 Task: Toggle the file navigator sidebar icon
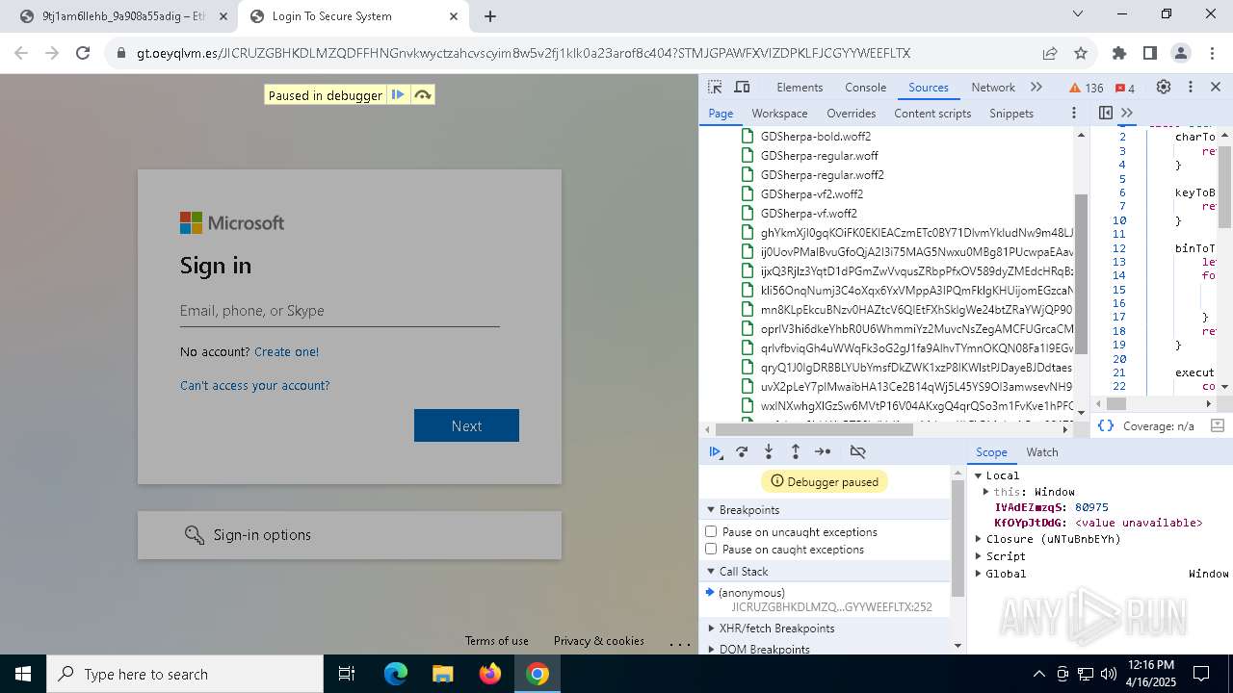[1106, 113]
